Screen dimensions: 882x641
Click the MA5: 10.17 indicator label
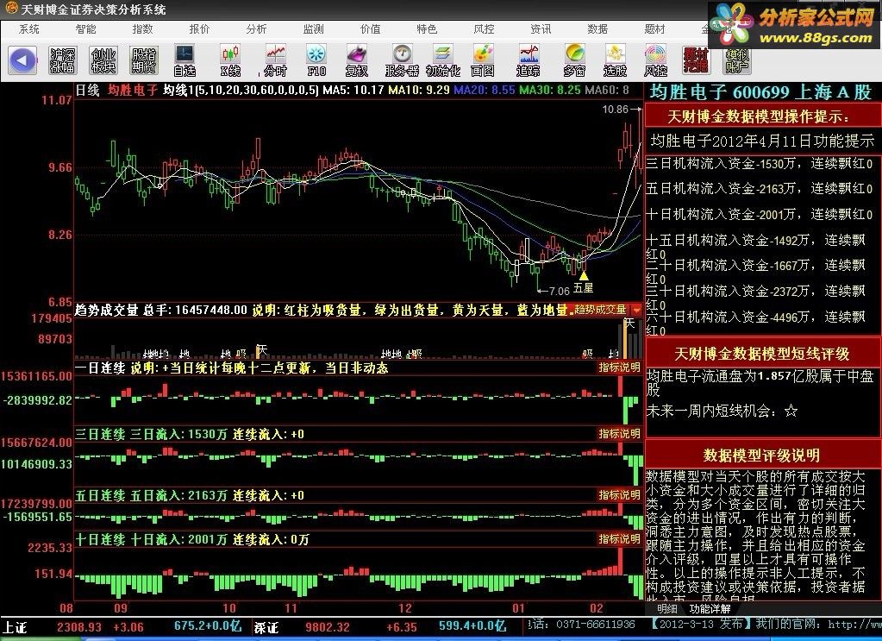coord(353,90)
